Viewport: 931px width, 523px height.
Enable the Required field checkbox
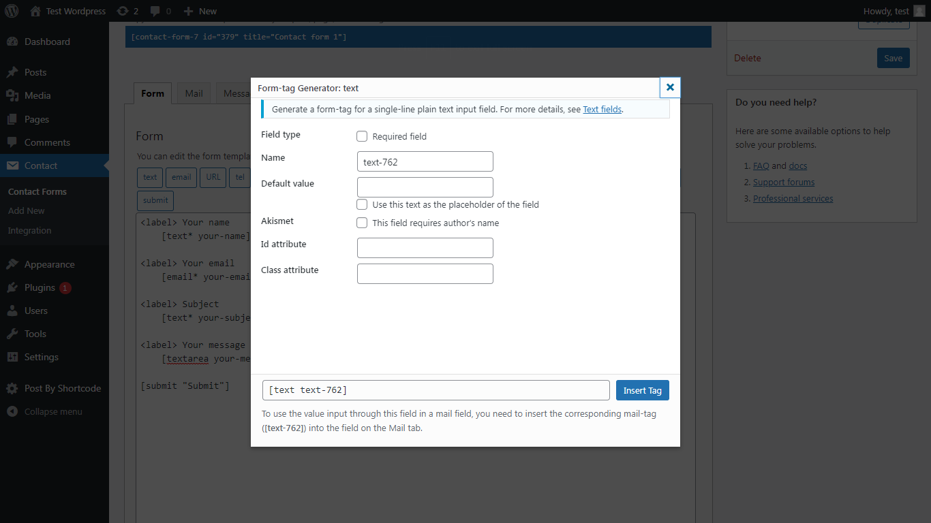click(362, 136)
